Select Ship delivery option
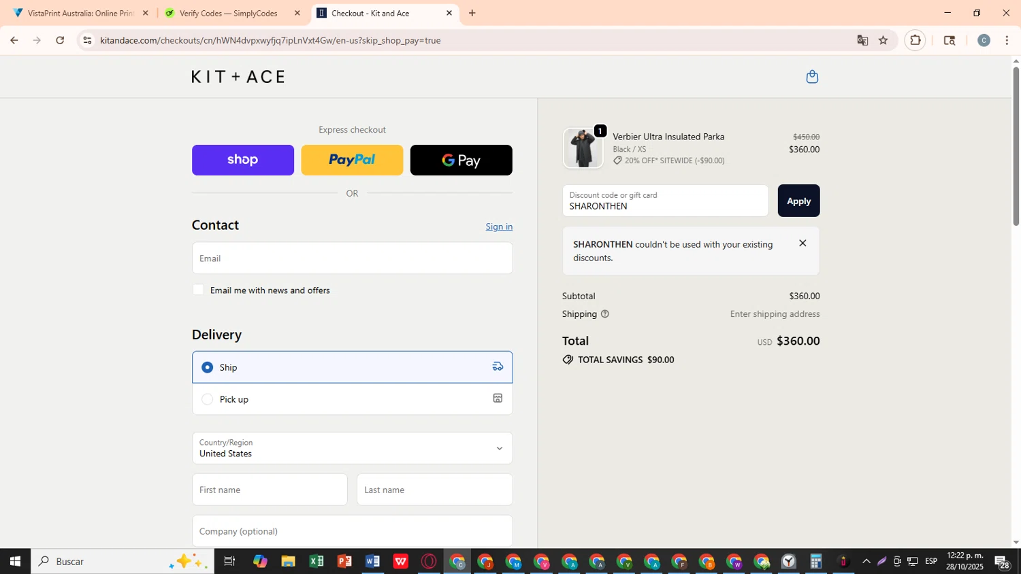1021x574 pixels. click(352, 367)
